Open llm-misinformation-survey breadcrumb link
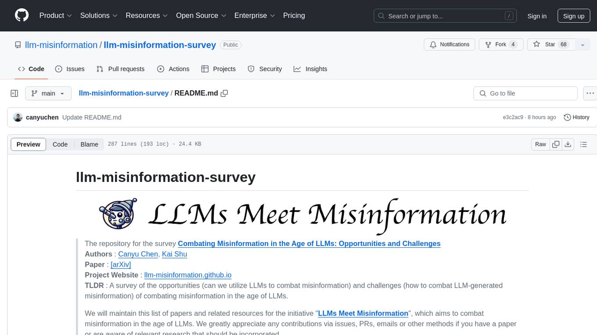 pos(123,93)
